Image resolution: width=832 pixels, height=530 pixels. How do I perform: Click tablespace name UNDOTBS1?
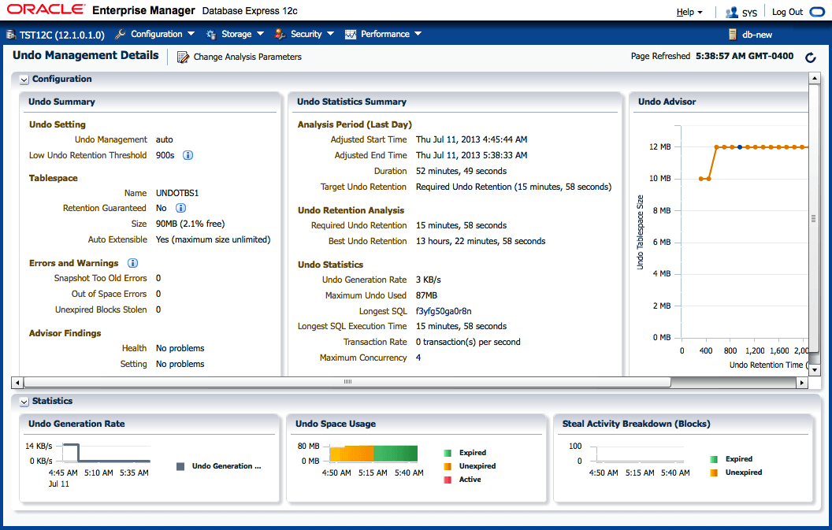pyautogui.click(x=177, y=193)
